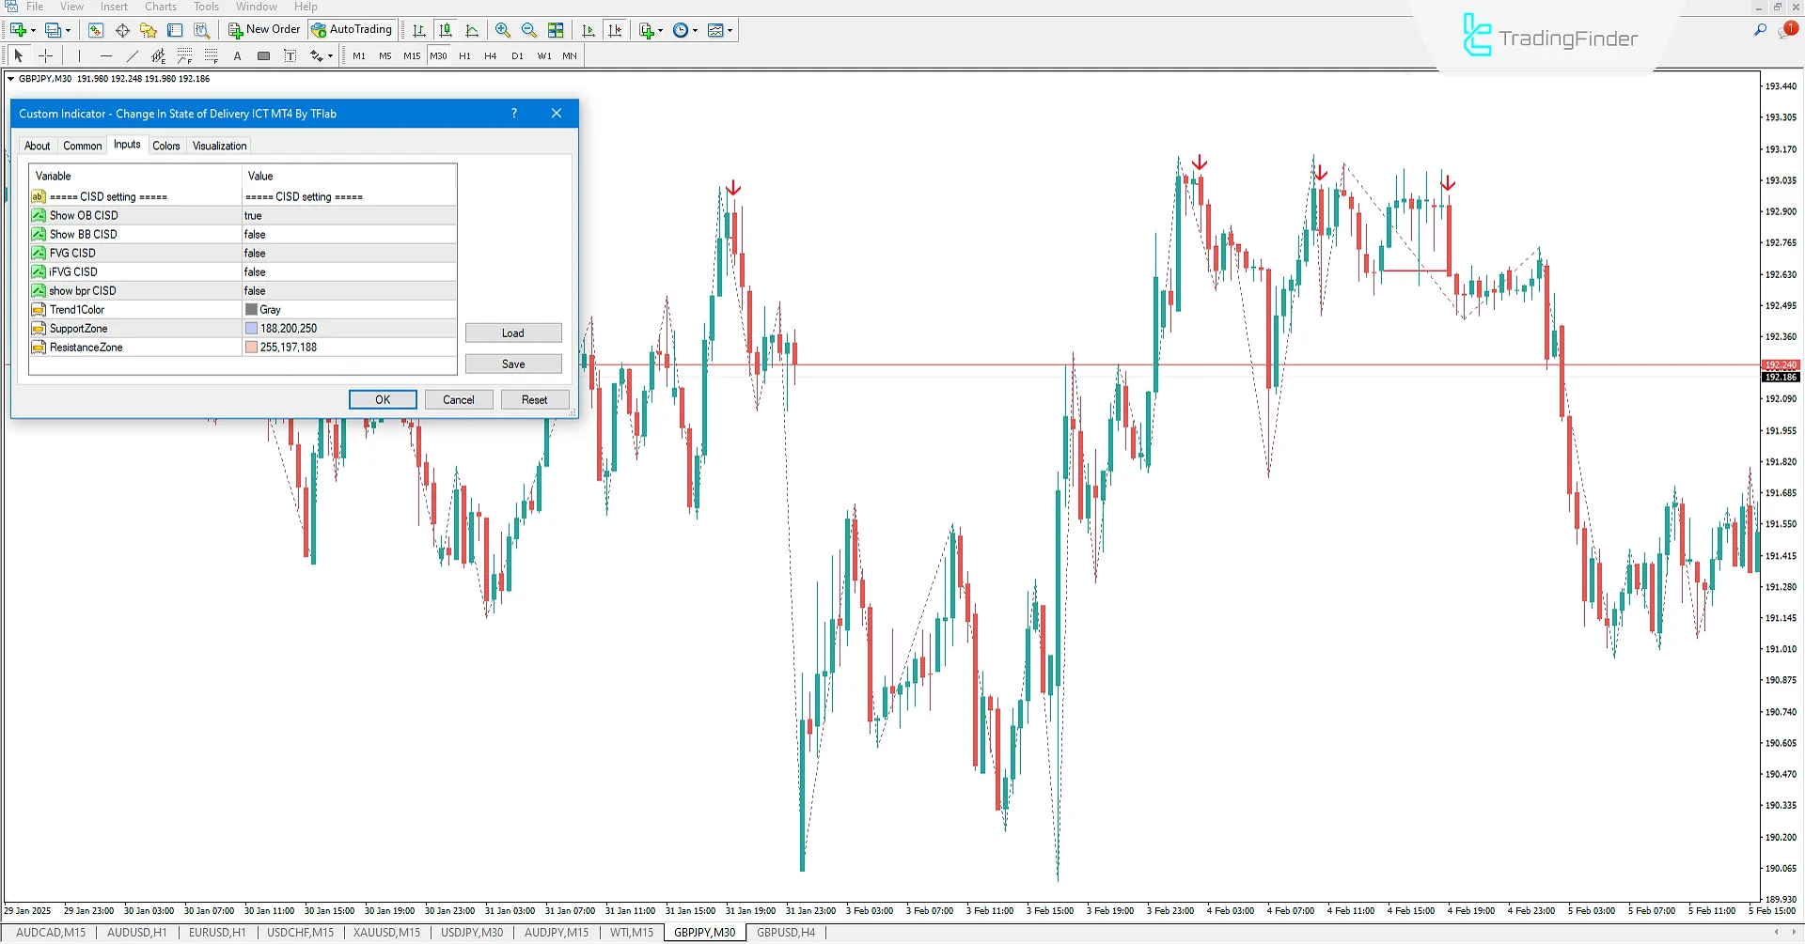
Task: Load saved indicator settings
Action: tap(513, 333)
